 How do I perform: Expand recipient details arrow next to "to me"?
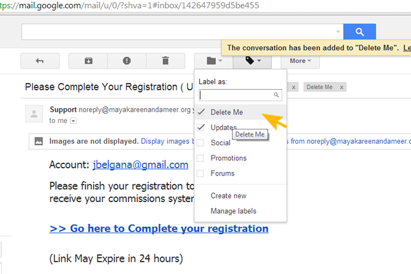(73, 121)
